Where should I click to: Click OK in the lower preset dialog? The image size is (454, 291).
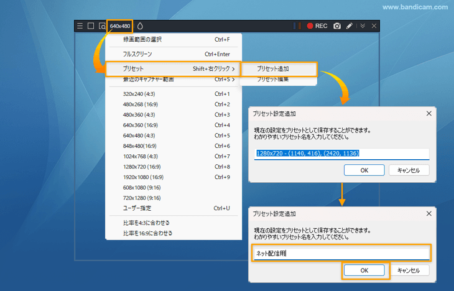364,270
